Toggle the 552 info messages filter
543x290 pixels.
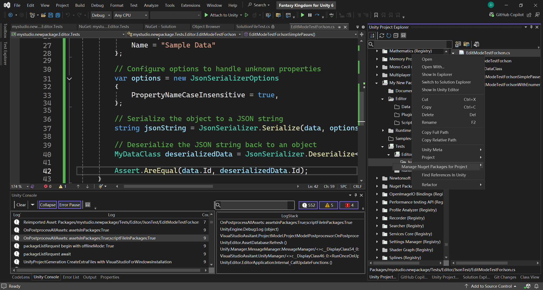(308, 205)
